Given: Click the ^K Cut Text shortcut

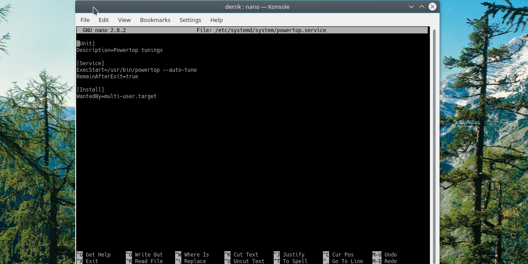Looking at the screenshot, I should 242,255.
